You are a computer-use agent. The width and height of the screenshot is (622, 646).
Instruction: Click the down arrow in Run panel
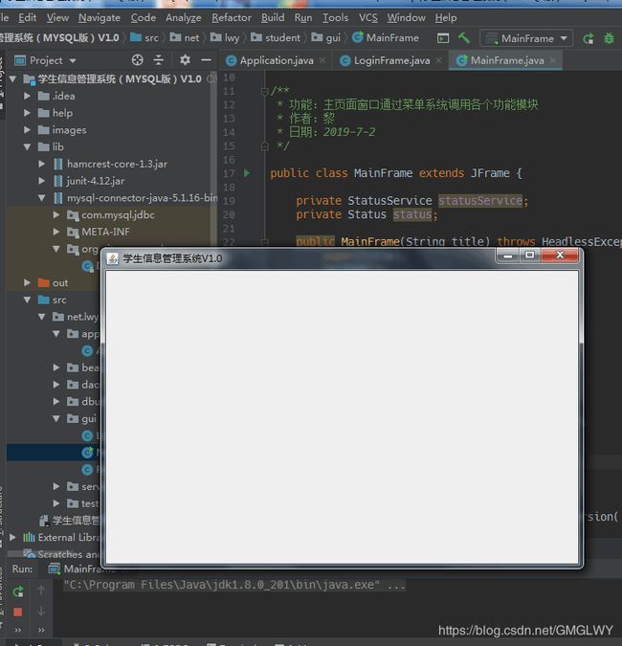[41, 612]
